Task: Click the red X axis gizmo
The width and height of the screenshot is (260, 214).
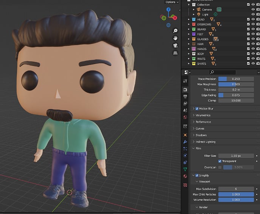Action: tap(175, 18)
